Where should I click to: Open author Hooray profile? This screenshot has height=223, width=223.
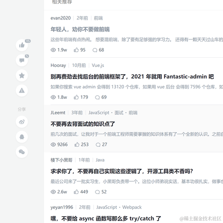tap(58, 65)
